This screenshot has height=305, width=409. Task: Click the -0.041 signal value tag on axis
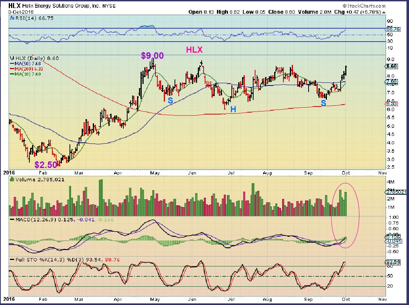click(393, 241)
